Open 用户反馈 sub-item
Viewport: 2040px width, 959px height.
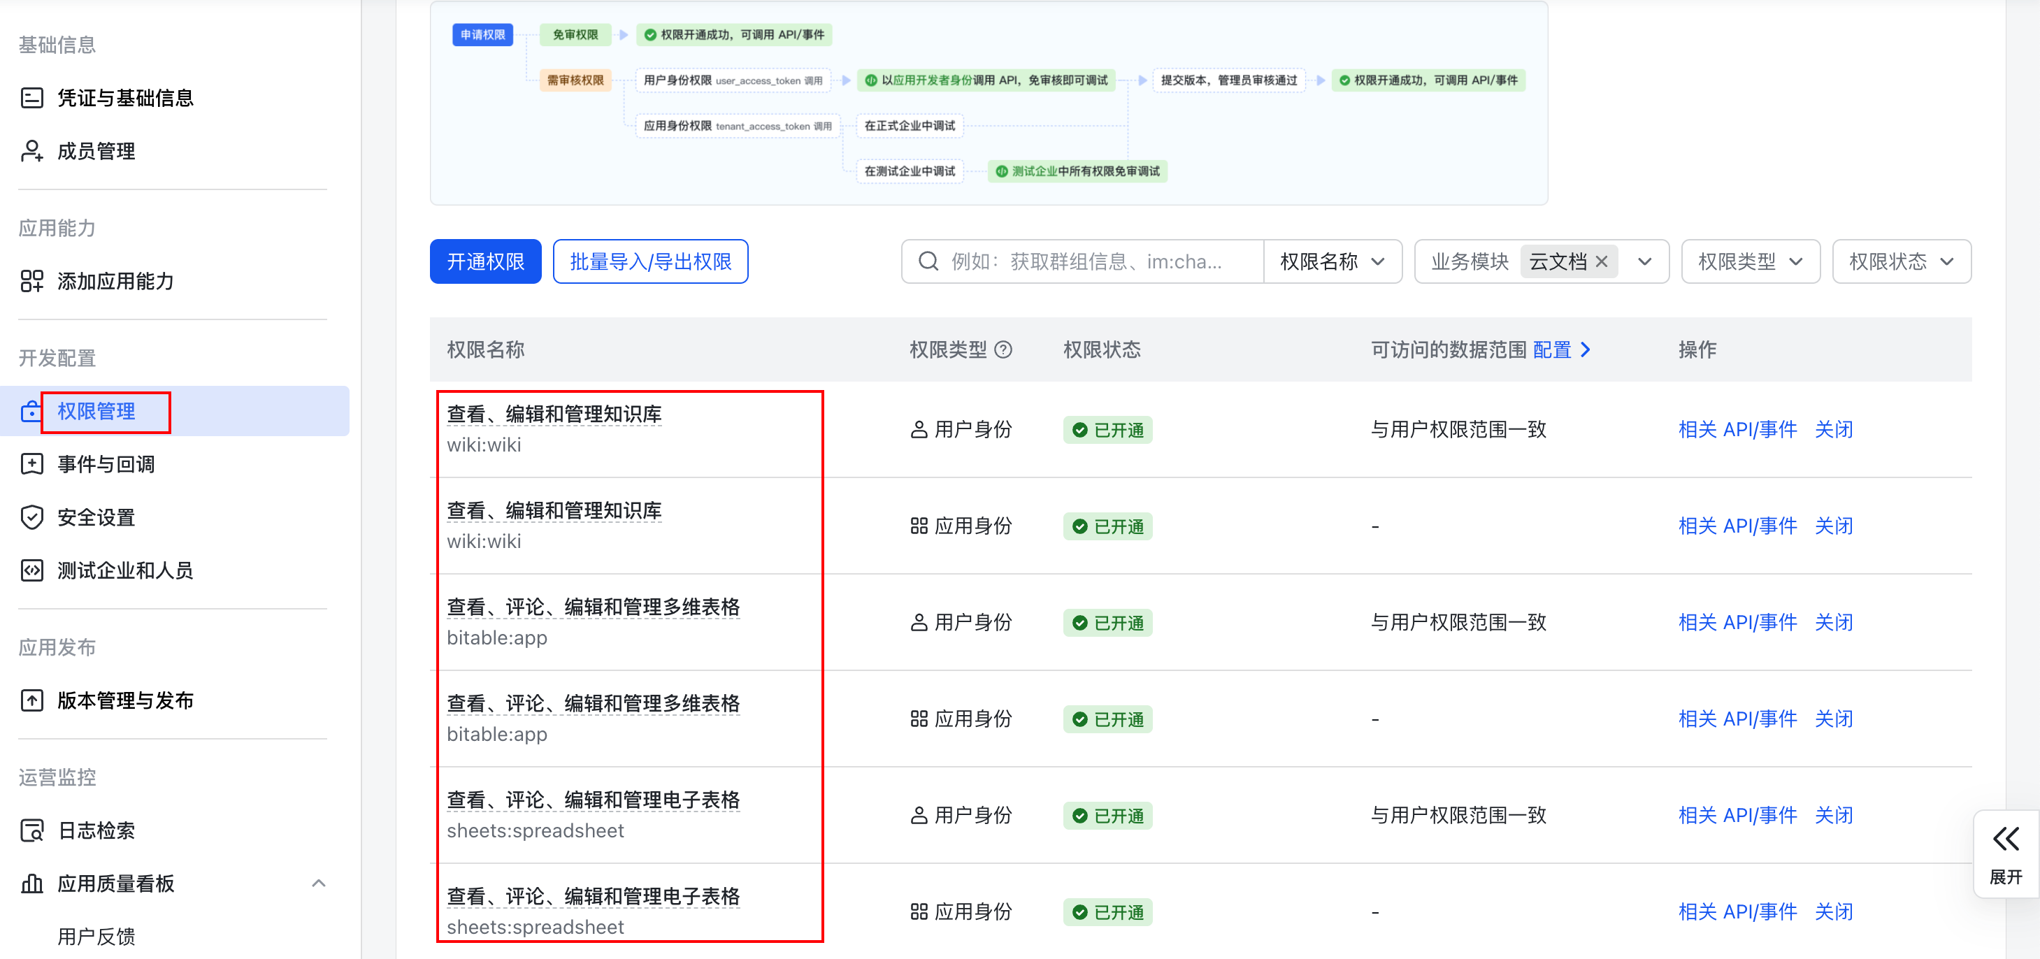pyautogui.click(x=96, y=936)
